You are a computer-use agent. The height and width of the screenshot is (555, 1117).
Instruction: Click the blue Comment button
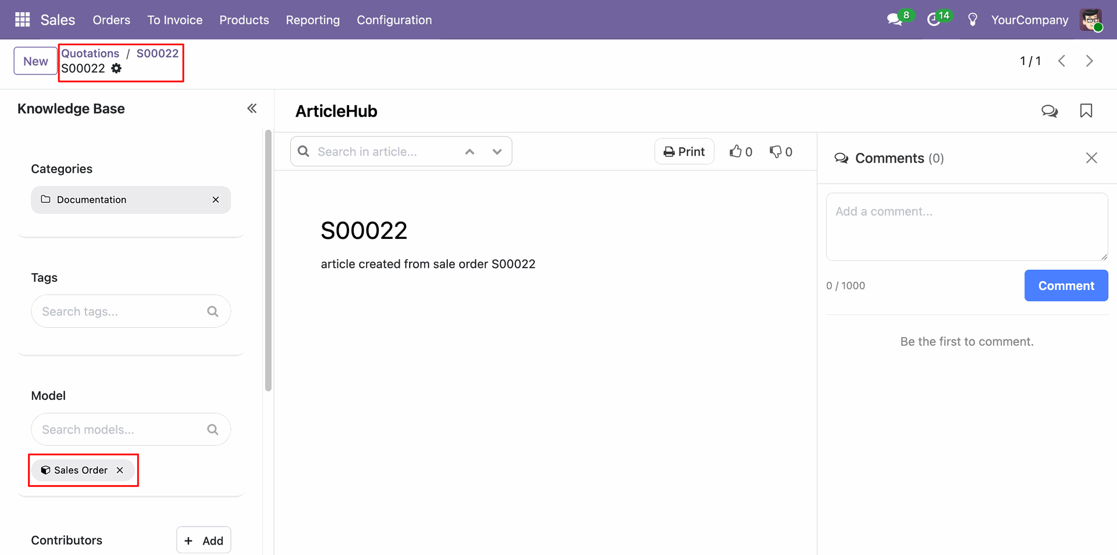tap(1066, 285)
